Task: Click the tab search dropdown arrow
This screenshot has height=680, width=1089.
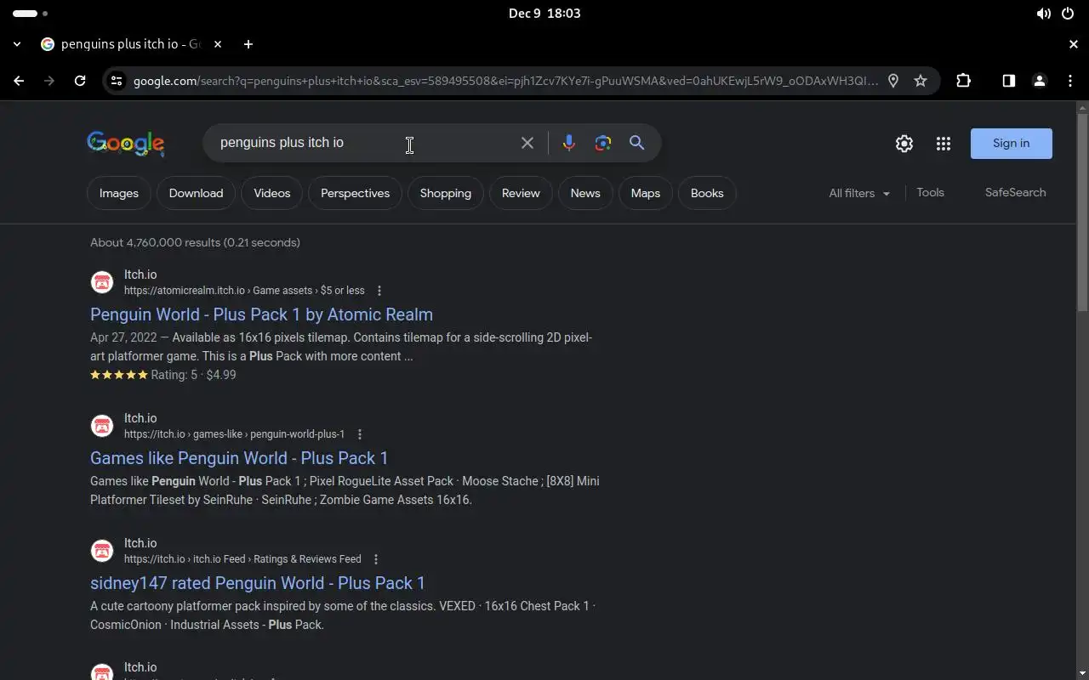Action: click(x=18, y=44)
